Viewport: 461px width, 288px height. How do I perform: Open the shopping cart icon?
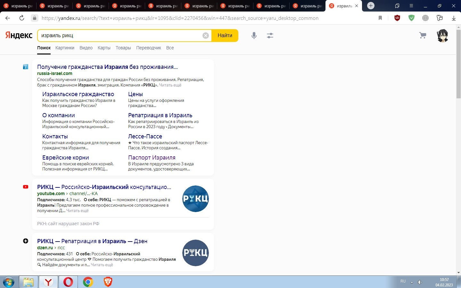coord(423,36)
